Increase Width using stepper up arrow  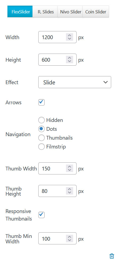70,35
